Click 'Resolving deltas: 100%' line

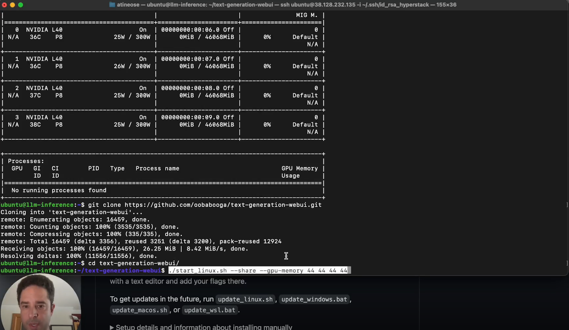tap(79, 256)
